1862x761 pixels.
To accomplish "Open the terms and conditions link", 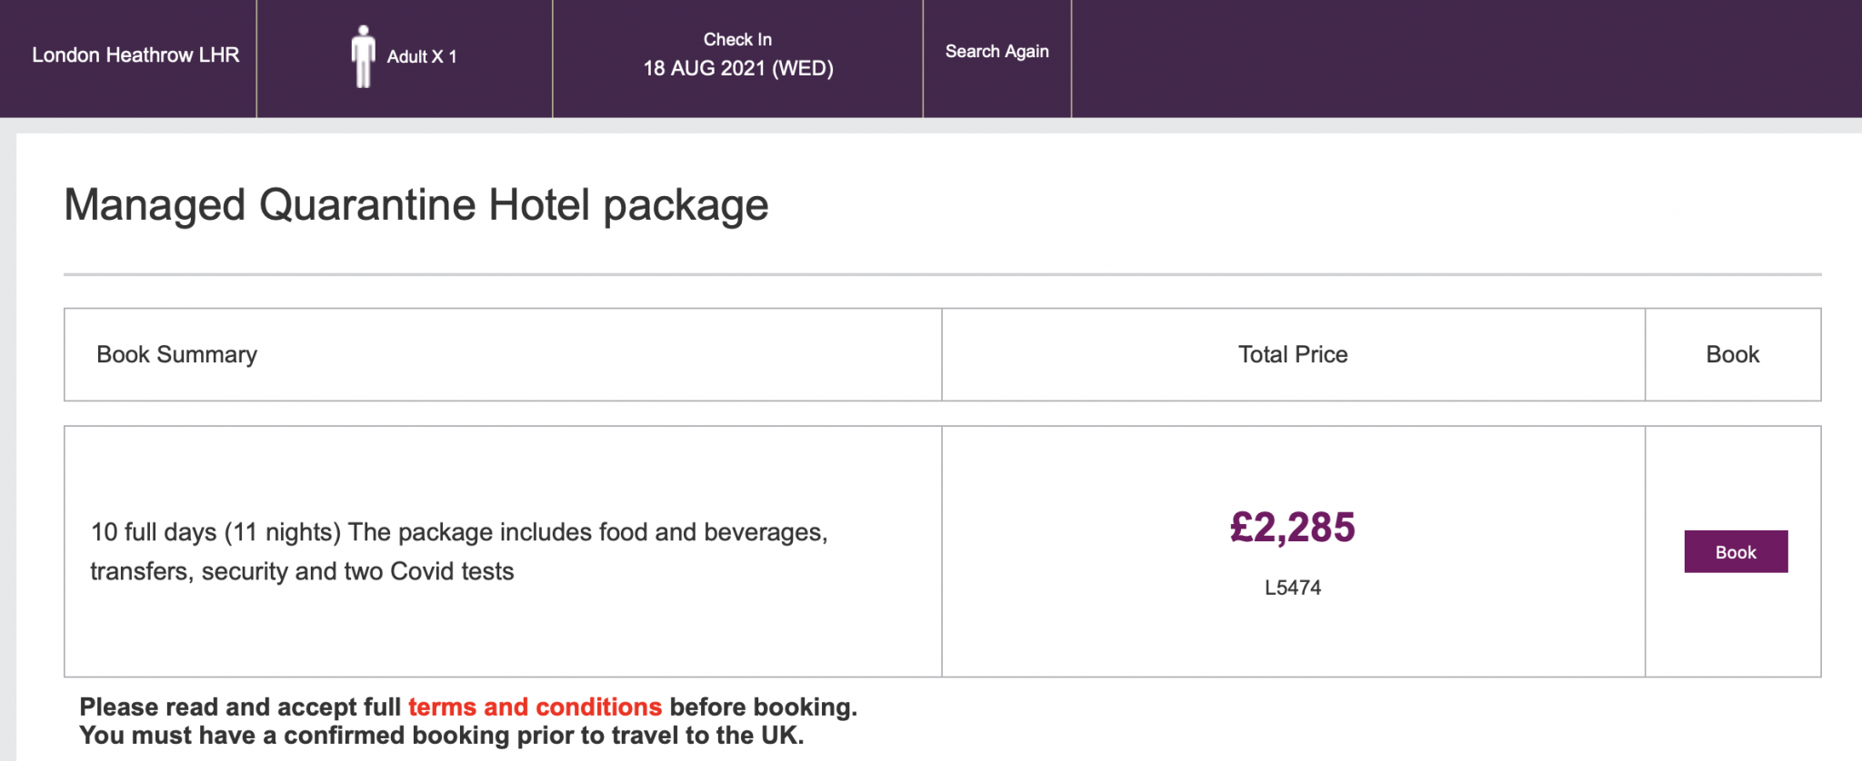I will [x=535, y=707].
